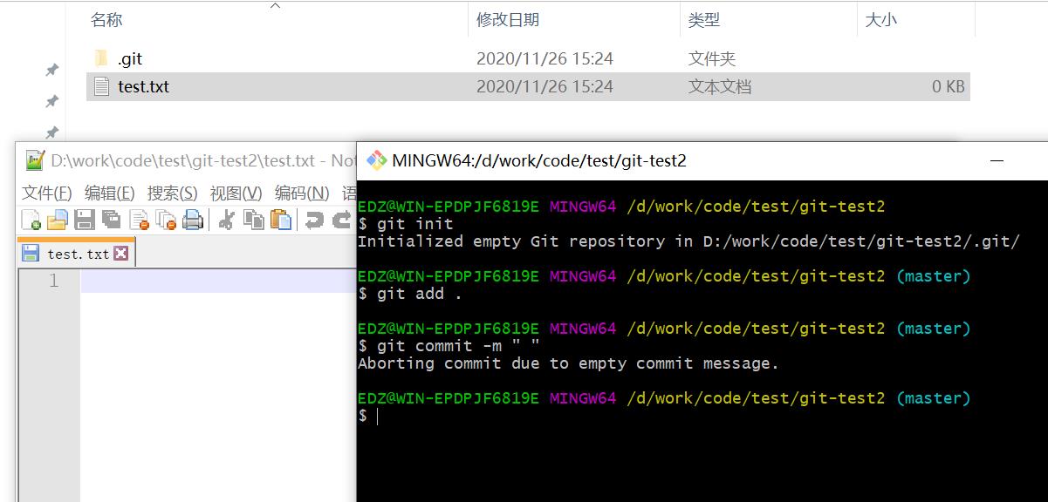Click the test.txt file icon in Explorer
Viewport: 1048px width, 502px height.
[x=102, y=86]
